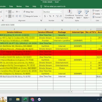Apply Percent Style
The image size is (102, 102).
pos(50,16)
